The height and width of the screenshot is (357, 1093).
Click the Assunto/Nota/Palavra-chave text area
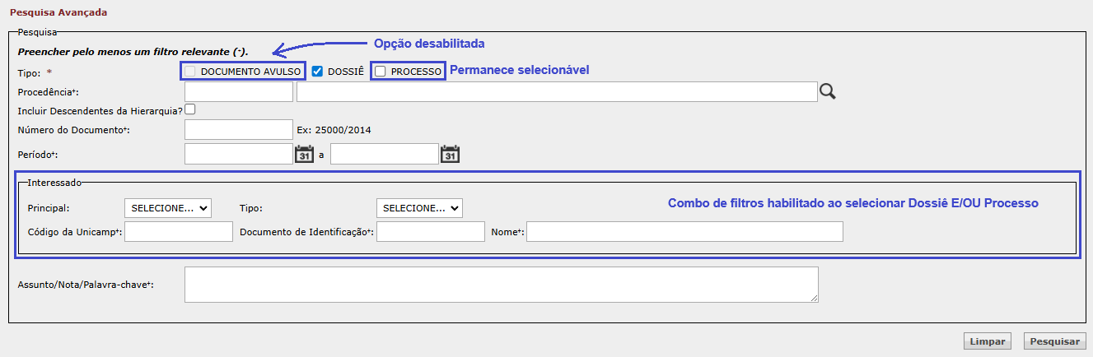[x=501, y=285]
